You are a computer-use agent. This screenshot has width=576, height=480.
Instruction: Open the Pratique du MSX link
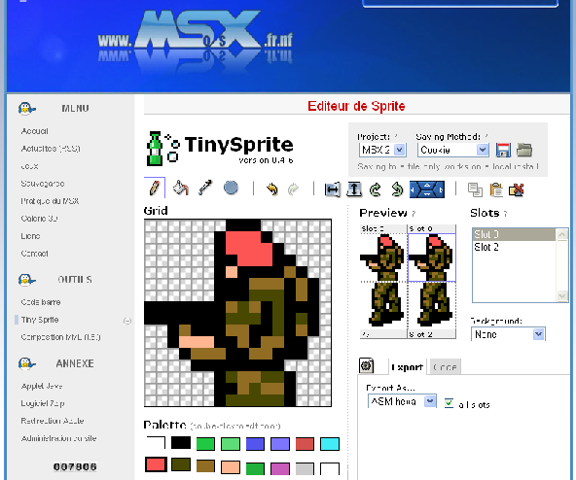click(50, 201)
